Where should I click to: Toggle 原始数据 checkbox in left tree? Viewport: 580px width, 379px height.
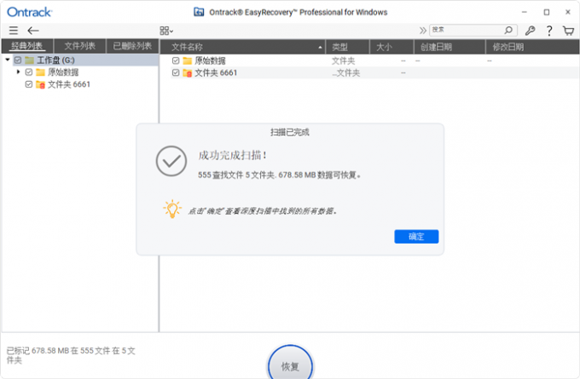point(29,72)
